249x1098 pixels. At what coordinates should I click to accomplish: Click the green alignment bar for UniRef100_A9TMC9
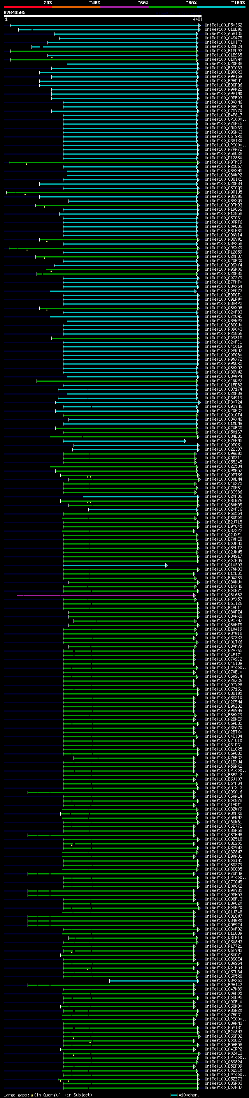pyautogui.click(x=104, y=162)
